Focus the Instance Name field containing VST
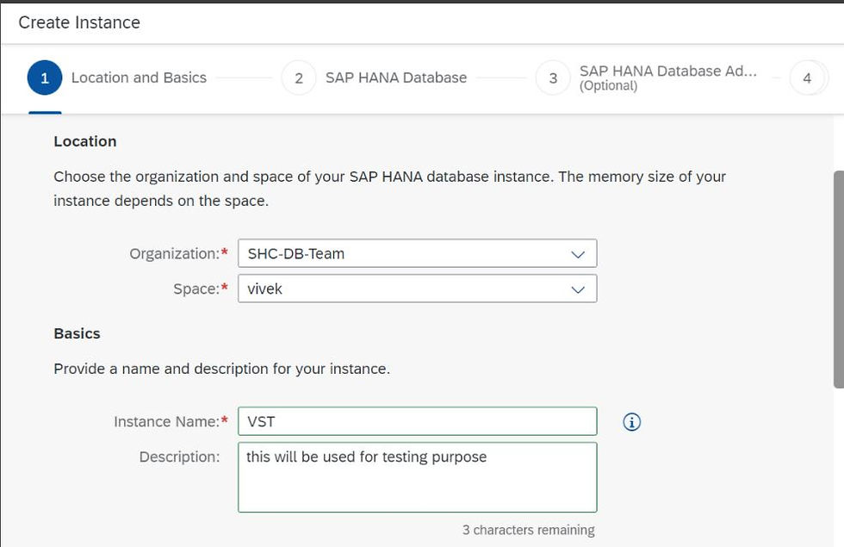Screen dimensions: 844x547 pyautogui.click(x=417, y=421)
